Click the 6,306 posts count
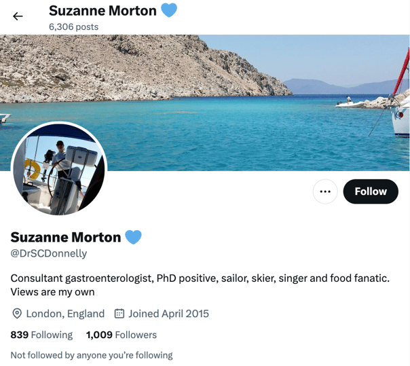The height and width of the screenshot is (366, 410). [73, 26]
